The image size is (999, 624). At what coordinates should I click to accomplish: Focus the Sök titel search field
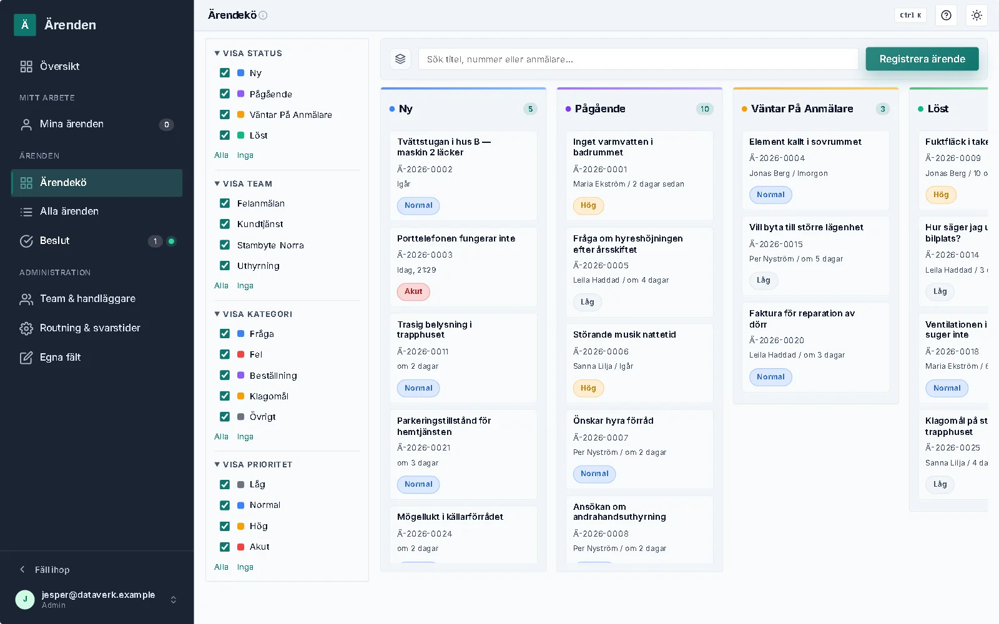tap(638, 59)
